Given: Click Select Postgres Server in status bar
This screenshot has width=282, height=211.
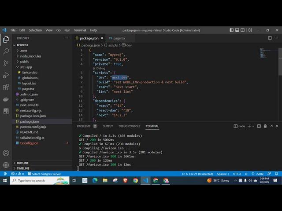Looking at the screenshot, I should tap(44, 174).
